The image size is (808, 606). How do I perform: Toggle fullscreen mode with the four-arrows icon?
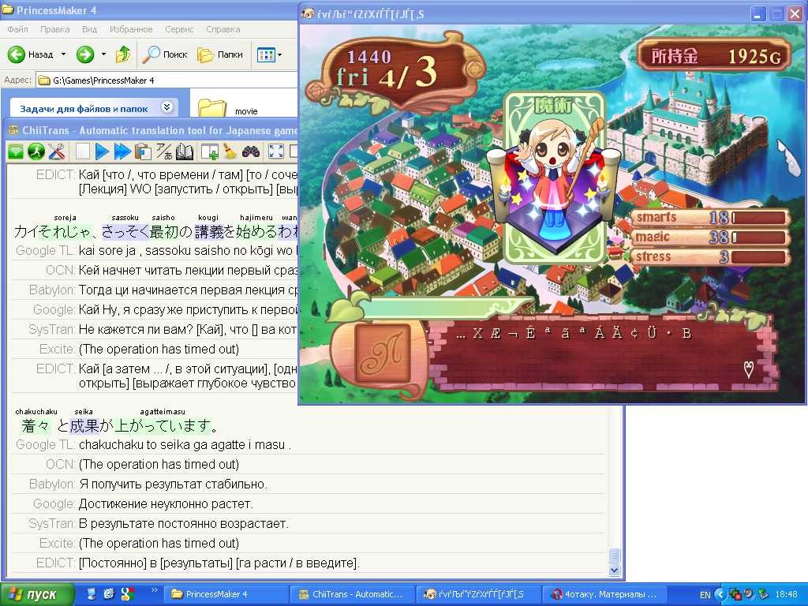pyautogui.click(x=276, y=151)
